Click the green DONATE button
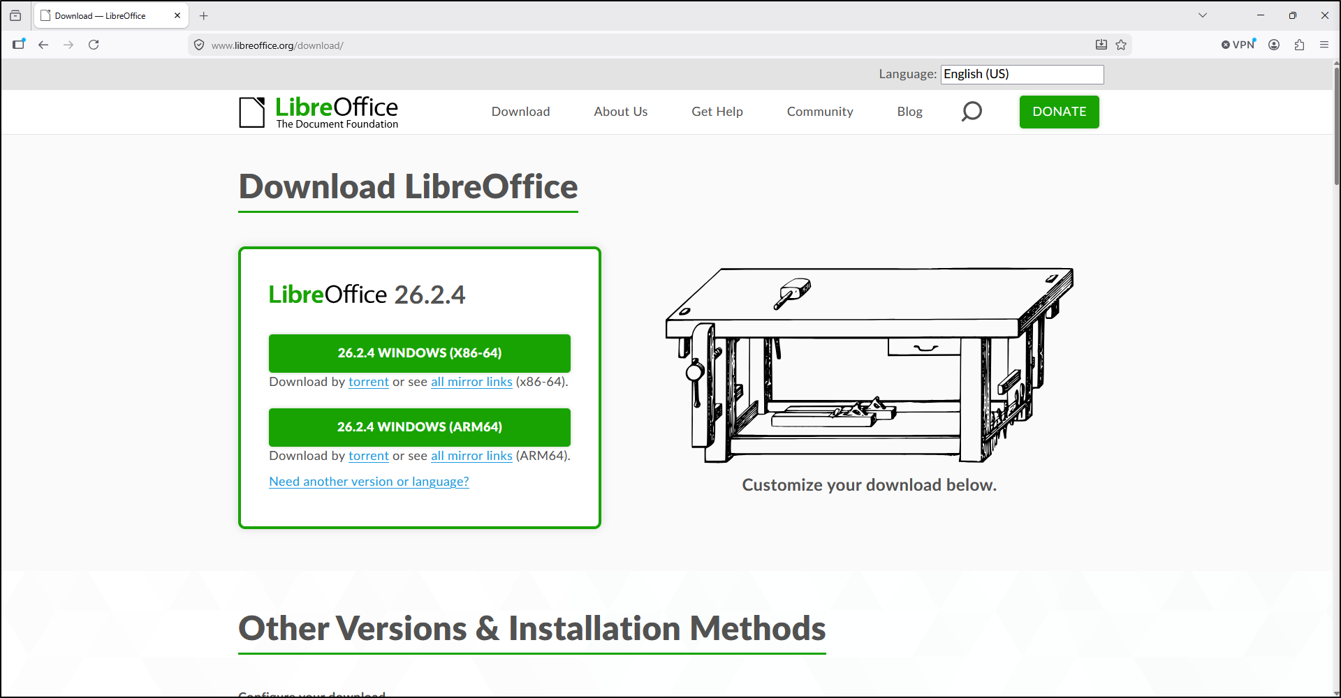The height and width of the screenshot is (698, 1341). tap(1060, 112)
